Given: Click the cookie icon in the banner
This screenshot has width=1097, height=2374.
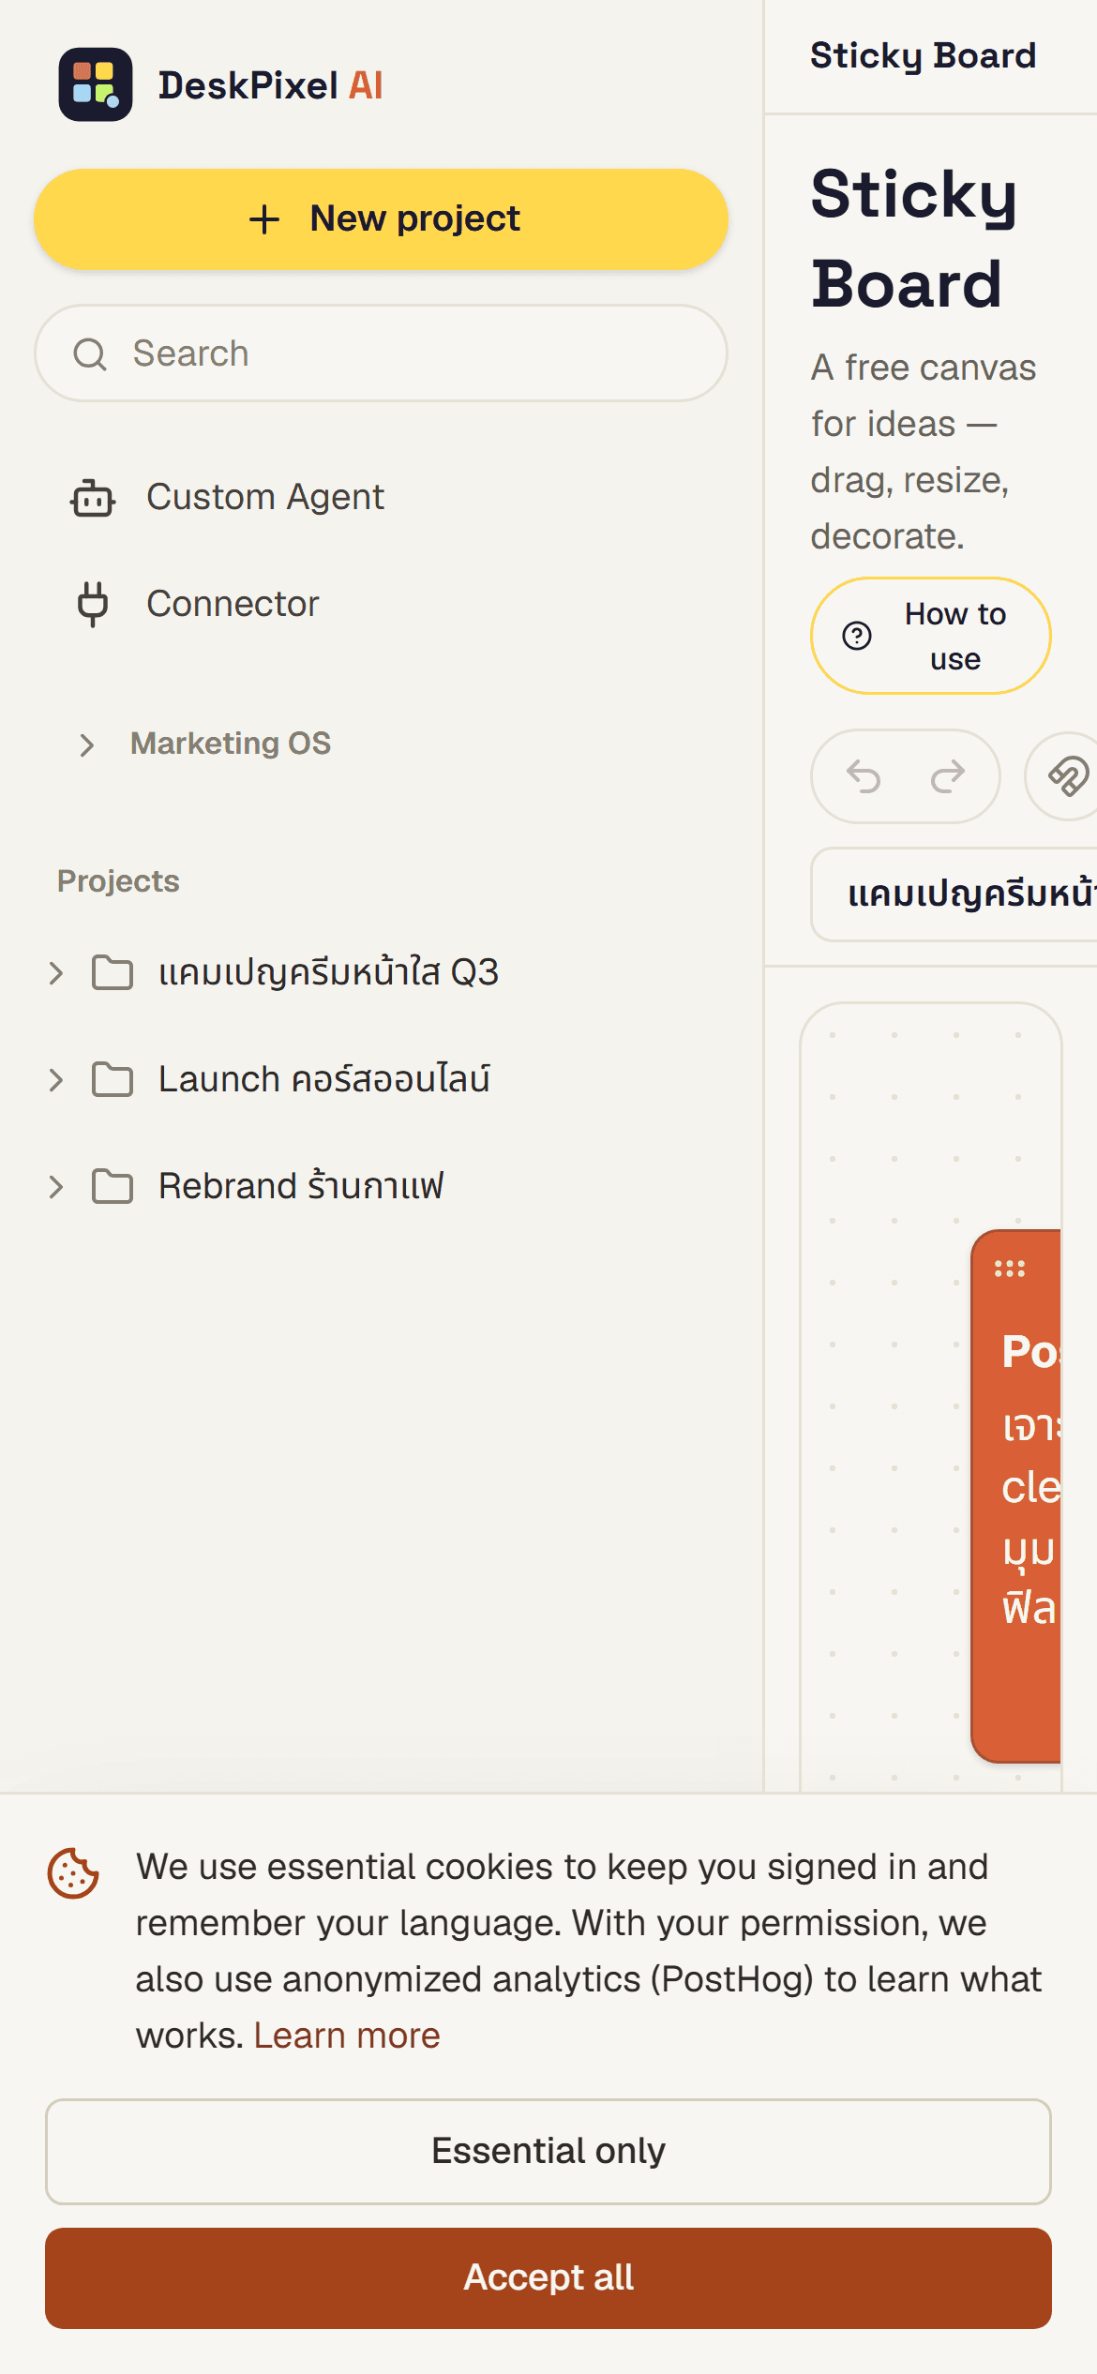Looking at the screenshot, I should (x=73, y=1872).
